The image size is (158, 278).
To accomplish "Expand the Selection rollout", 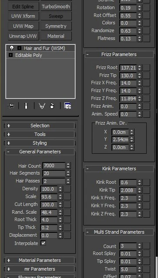I will (x=40, y=126).
